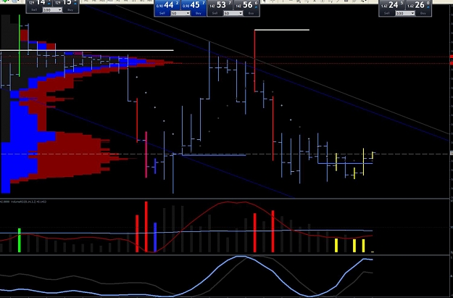Click Buy under the 1.62 26 price
This screenshot has height=298, width=453.
[423, 13]
